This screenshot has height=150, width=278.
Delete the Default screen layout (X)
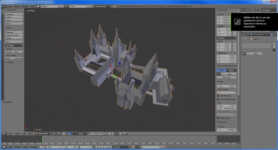click(62, 6)
